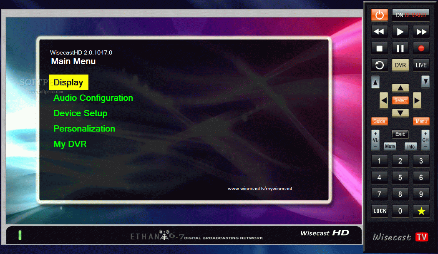Start recording with the red record button
Screen dimensions: 438x254
point(421,48)
